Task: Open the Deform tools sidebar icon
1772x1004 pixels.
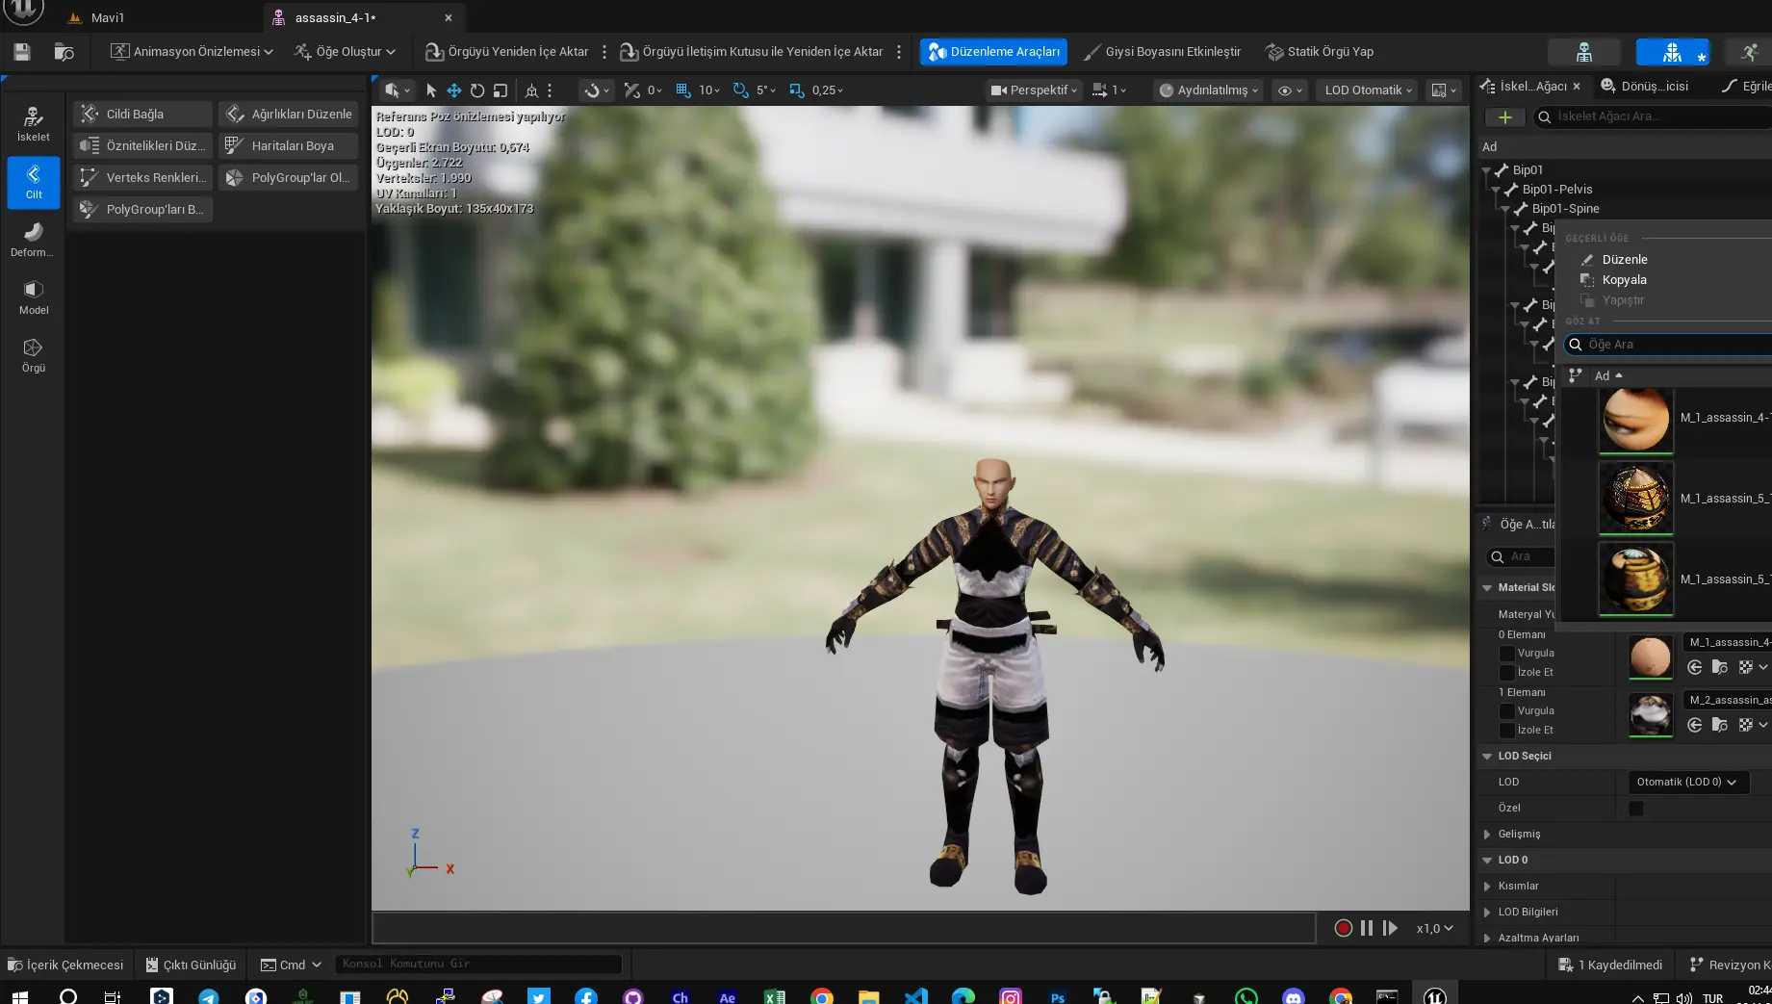Action: point(33,240)
